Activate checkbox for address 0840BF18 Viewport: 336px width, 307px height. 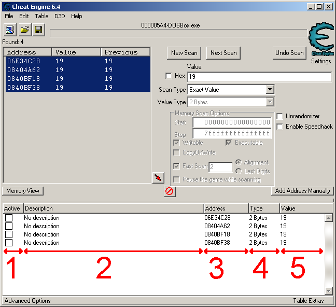(x=9, y=234)
